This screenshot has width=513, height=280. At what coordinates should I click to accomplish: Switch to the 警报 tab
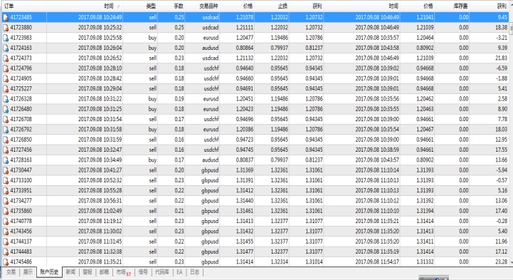coord(88,272)
